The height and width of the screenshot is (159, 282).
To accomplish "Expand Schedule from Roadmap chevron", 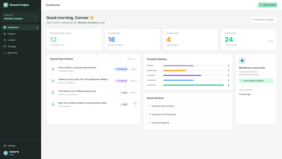I will 178,114.
